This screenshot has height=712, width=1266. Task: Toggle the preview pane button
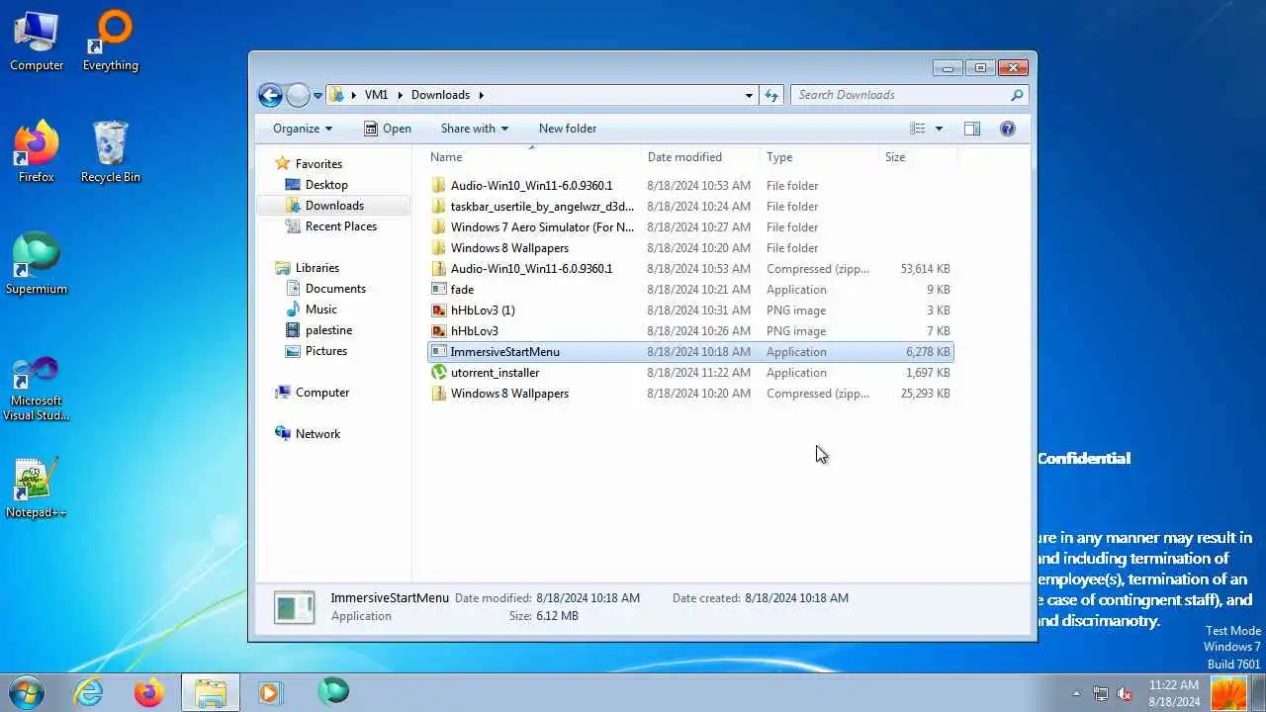[x=972, y=129]
